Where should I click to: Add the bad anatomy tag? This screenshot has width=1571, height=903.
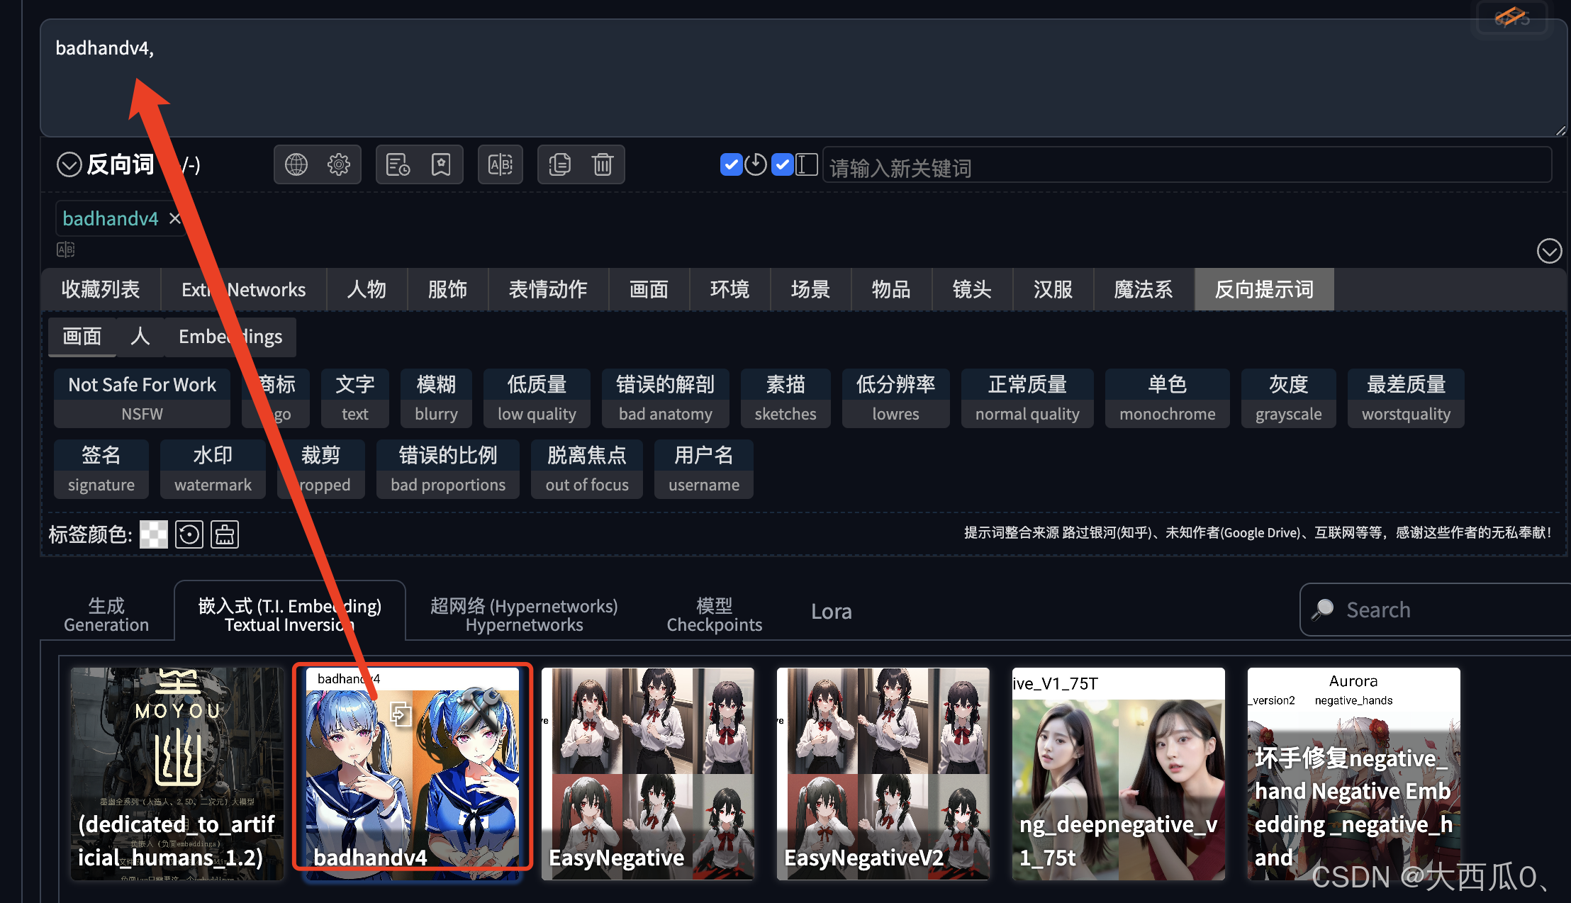pos(665,398)
